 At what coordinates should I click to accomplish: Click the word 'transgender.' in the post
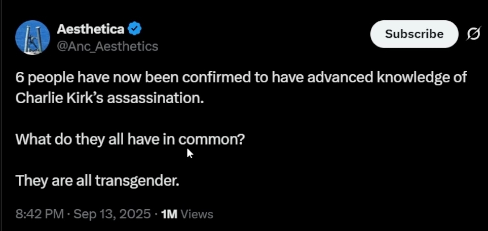coord(137,181)
